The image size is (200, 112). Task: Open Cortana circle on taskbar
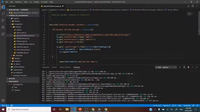pyautogui.click(x=54, y=109)
